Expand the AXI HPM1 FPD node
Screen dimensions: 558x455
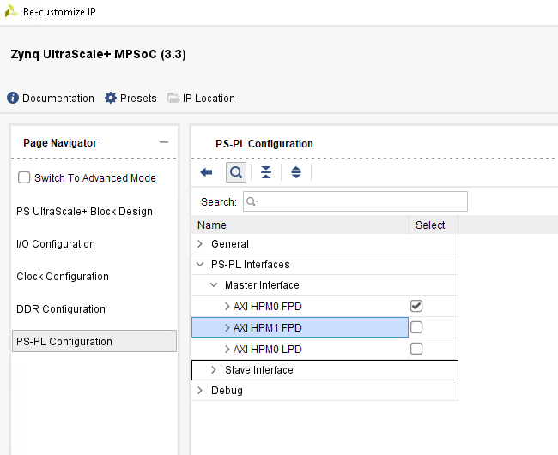pyautogui.click(x=227, y=327)
